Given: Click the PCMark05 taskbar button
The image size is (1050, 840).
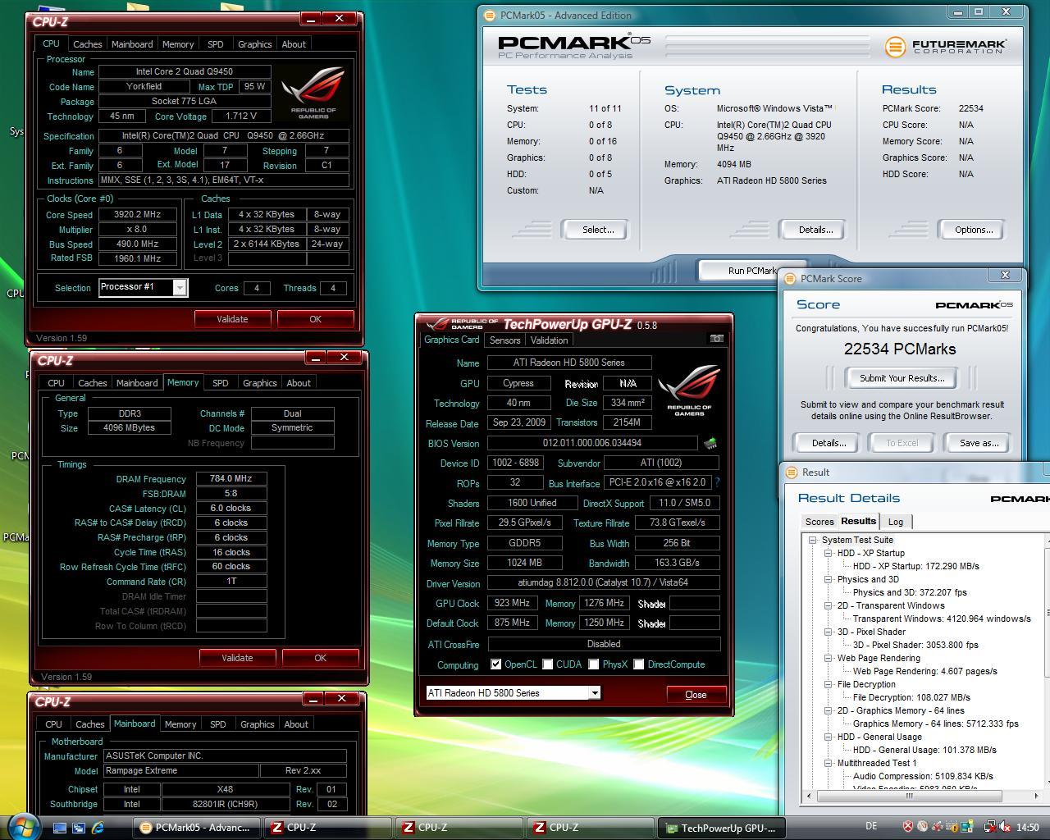Looking at the screenshot, I should pos(195,828).
